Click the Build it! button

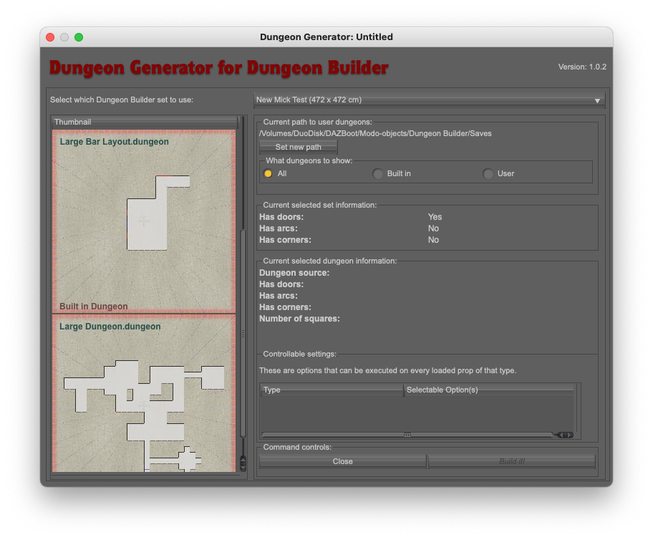(x=512, y=461)
